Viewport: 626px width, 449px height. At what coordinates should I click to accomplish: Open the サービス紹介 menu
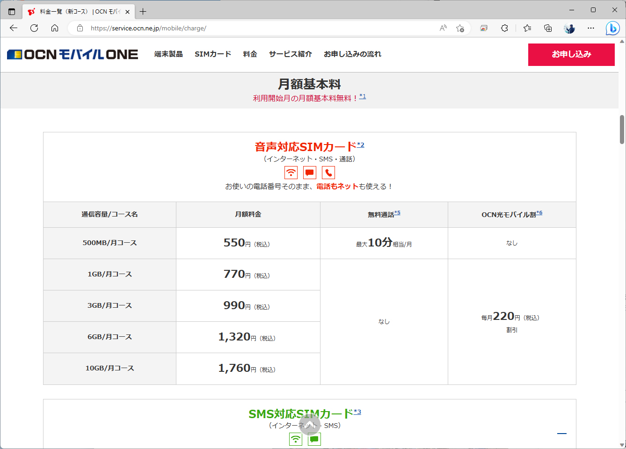pos(291,54)
